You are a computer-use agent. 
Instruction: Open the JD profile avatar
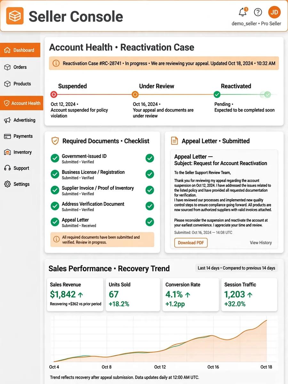click(274, 12)
